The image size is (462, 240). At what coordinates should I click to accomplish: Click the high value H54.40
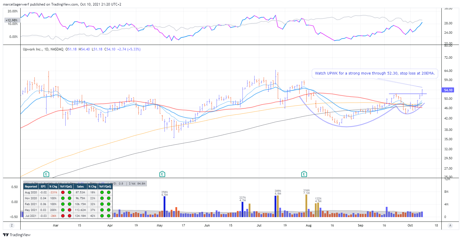[84, 49]
